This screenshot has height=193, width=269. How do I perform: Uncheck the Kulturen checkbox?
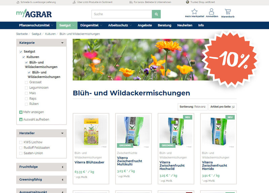pyautogui.click(x=24, y=57)
